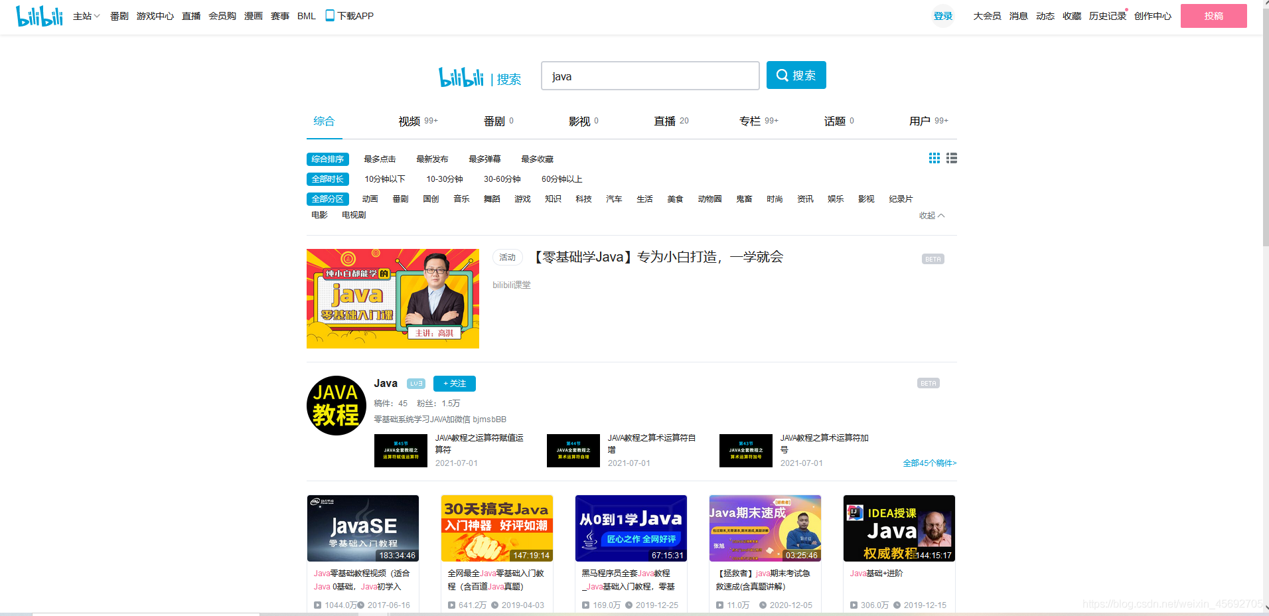
Task: Open 30天搞定Java video thumbnail
Action: coord(497,528)
